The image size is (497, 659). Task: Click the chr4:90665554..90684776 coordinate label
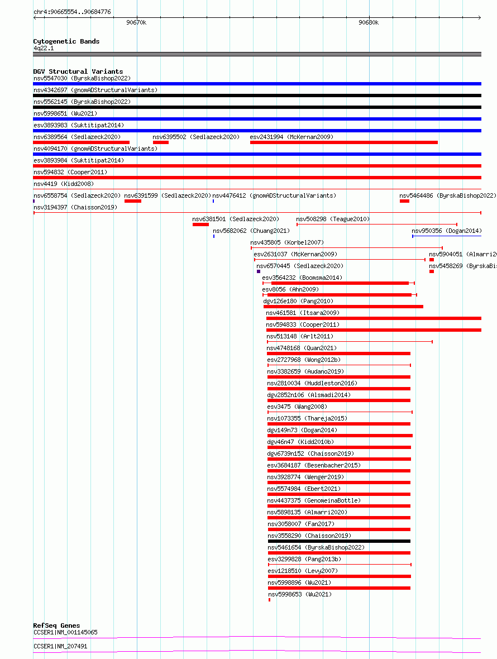pos(72,12)
